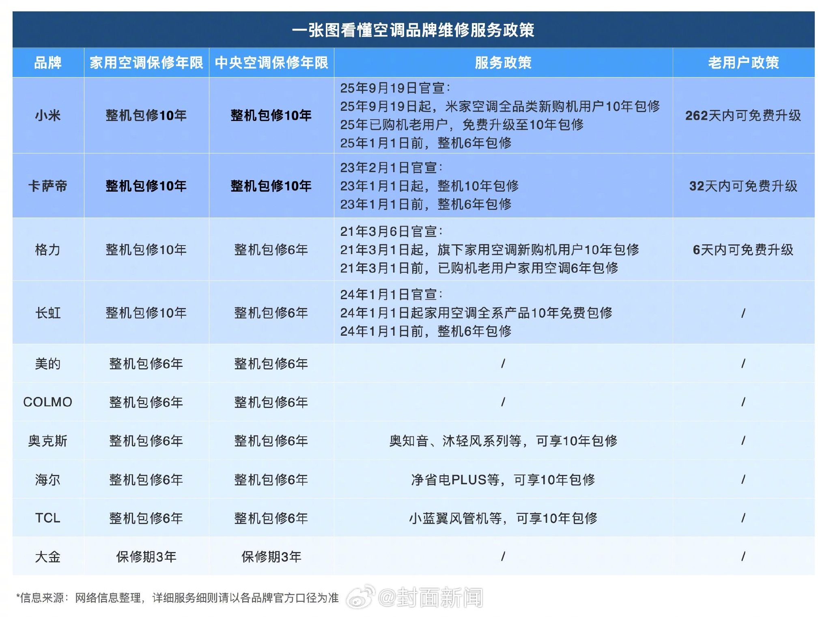Click the 老用户政策 column header
Viewport: 831px width, 617px height.
[743, 63]
